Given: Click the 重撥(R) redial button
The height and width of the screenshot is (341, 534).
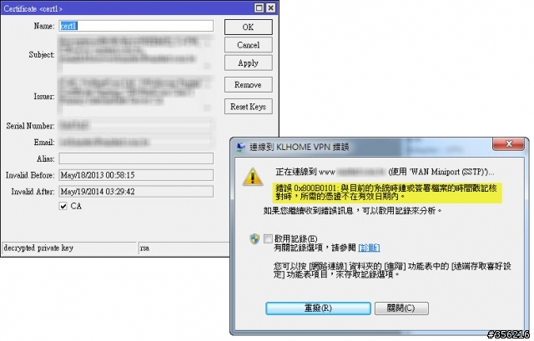Looking at the screenshot, I should [318, 308].
